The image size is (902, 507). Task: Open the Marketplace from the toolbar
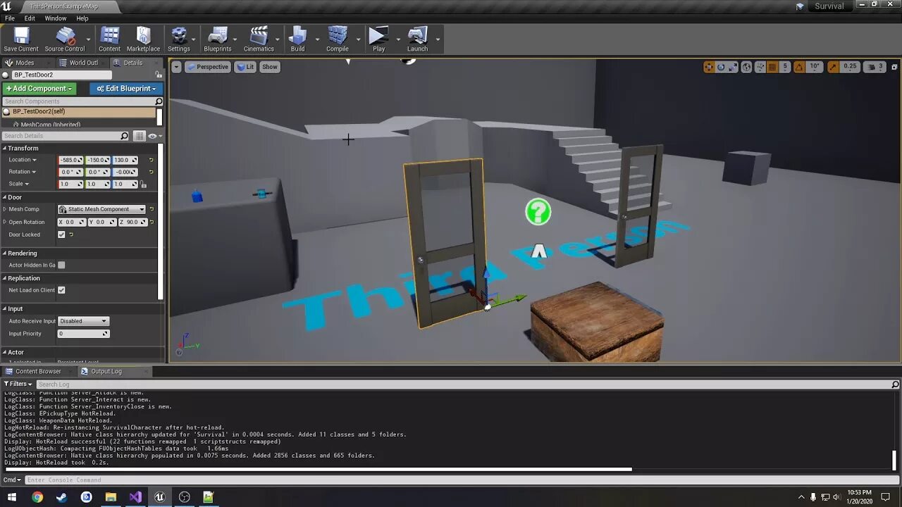[143, 39]
